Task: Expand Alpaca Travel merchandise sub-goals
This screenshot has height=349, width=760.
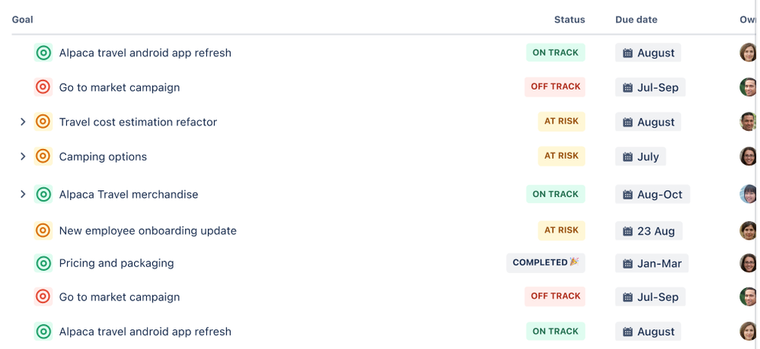Action: coord(23,195)
